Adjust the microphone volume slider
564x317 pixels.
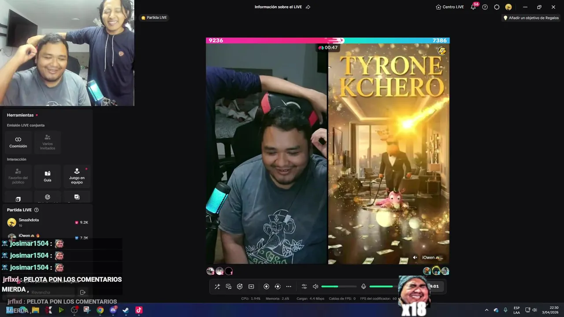(384, 287)
